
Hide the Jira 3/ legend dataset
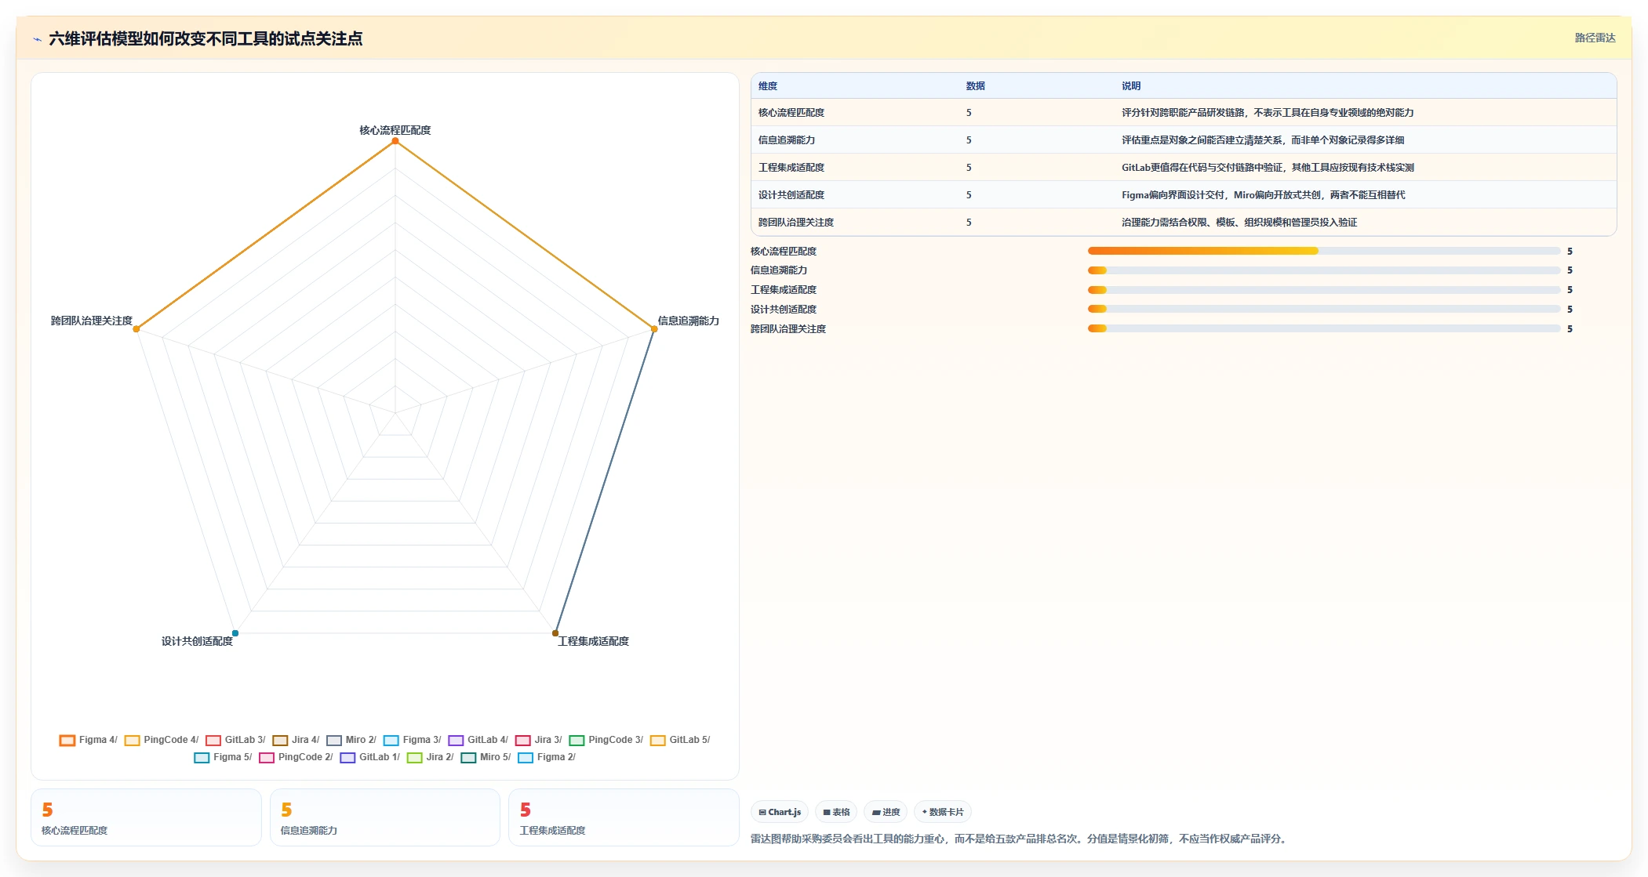(539, 740)
